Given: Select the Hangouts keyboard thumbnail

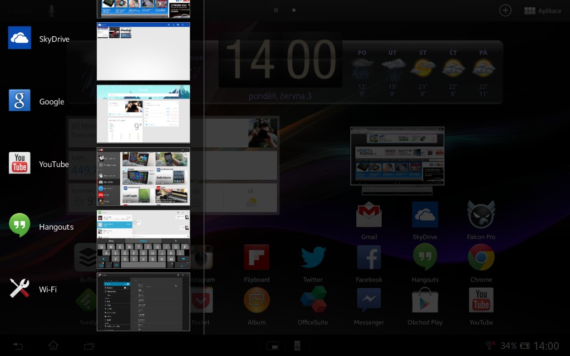Looking at the screenshot, I should [143, 239].
